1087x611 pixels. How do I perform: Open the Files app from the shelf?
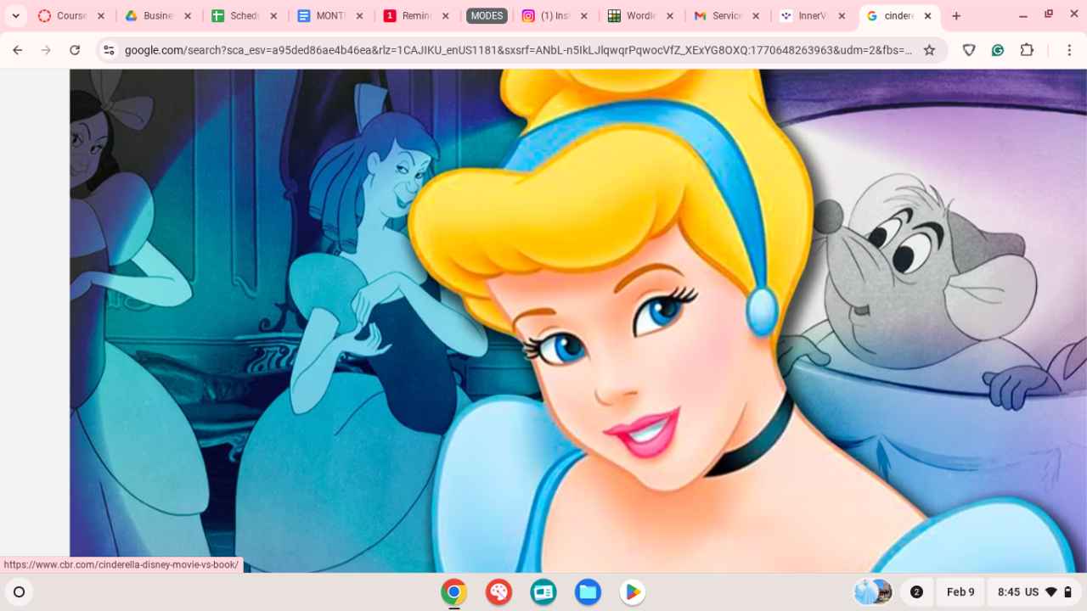click(x=588, y=591)
